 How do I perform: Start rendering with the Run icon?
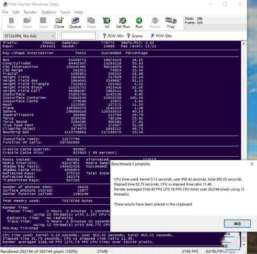[x=139, y=23]
